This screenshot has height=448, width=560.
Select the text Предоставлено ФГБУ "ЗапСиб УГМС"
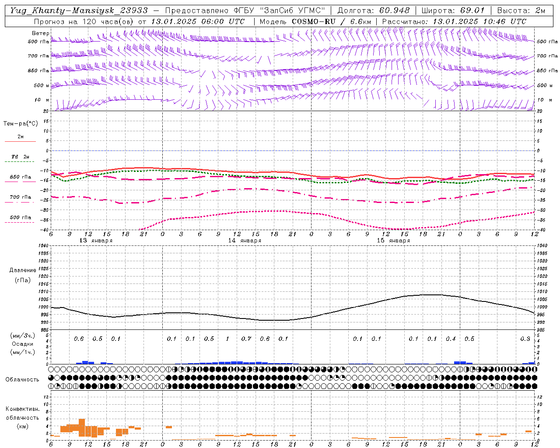point(245,10)
